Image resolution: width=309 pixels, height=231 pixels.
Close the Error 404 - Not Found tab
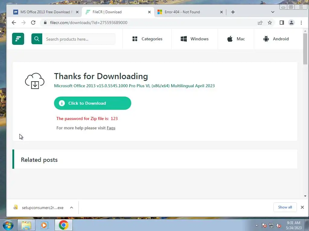click(x=221, y=12)
